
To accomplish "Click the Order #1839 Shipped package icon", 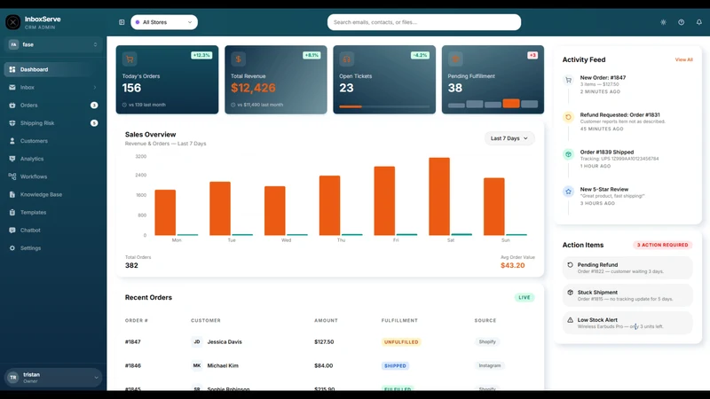I will click(x=568, y=154).
